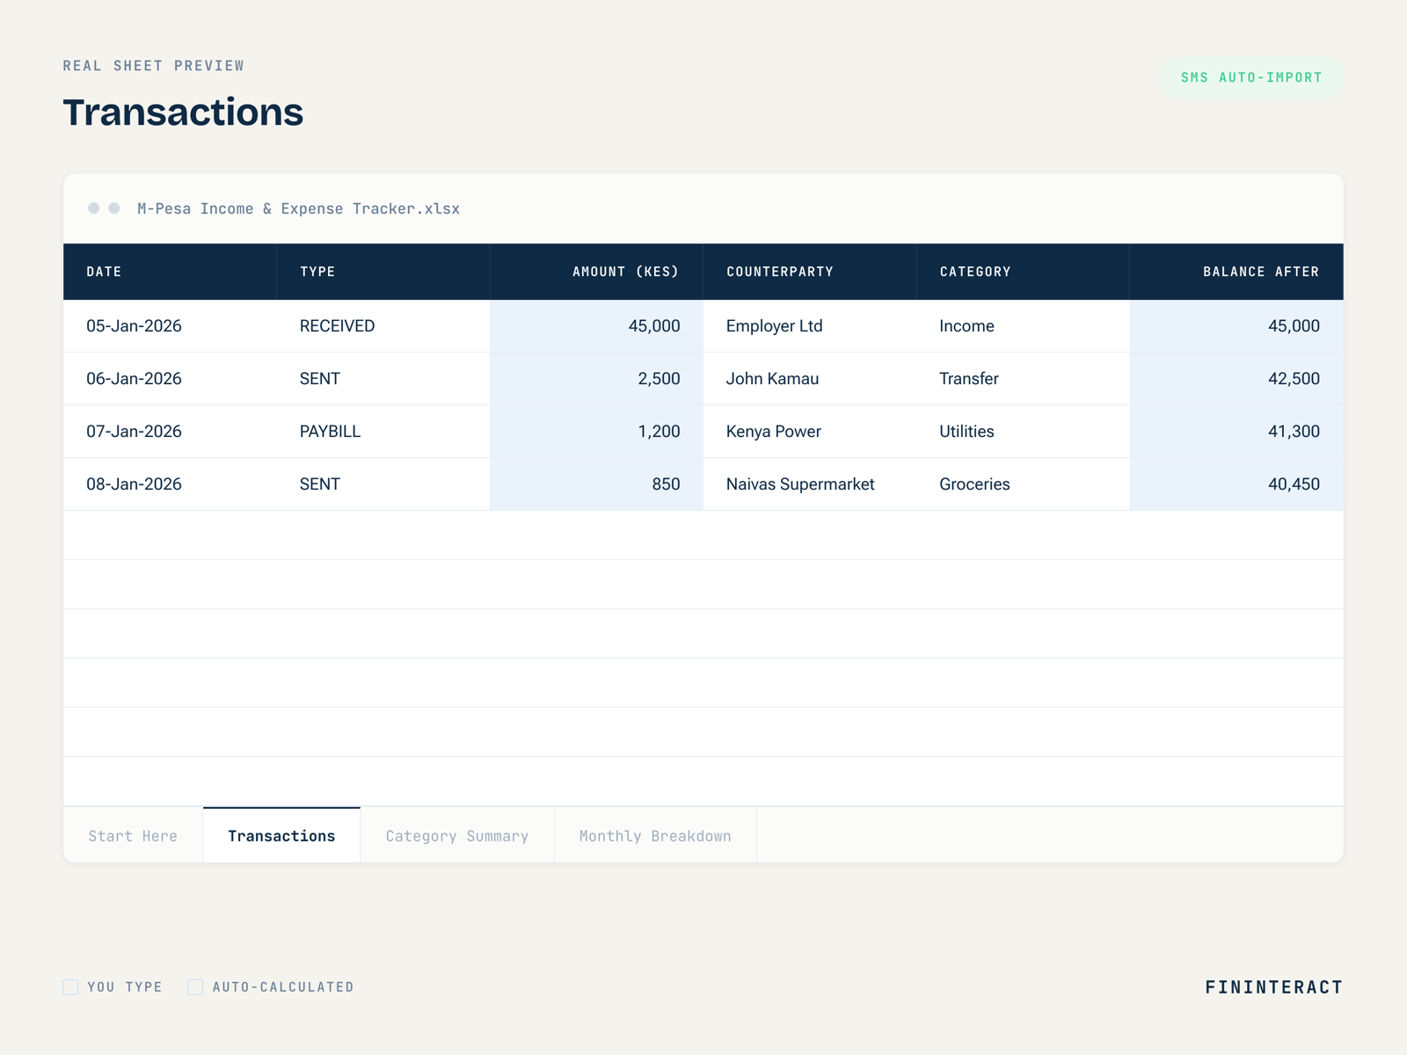
Task: Click the John Kamau counterparty cell
Action: [x=810, y=379]
